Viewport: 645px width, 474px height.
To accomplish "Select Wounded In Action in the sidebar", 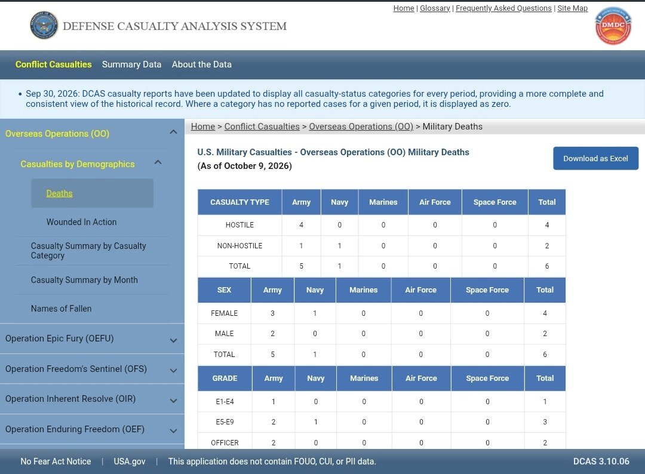I will (81, 222).
